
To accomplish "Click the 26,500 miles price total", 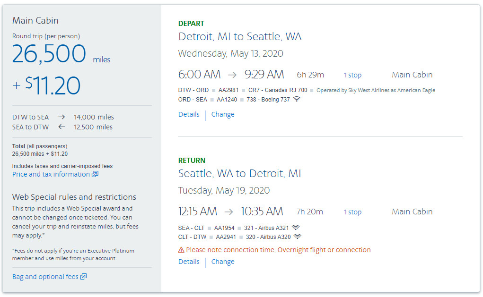I will pos(49,54).
